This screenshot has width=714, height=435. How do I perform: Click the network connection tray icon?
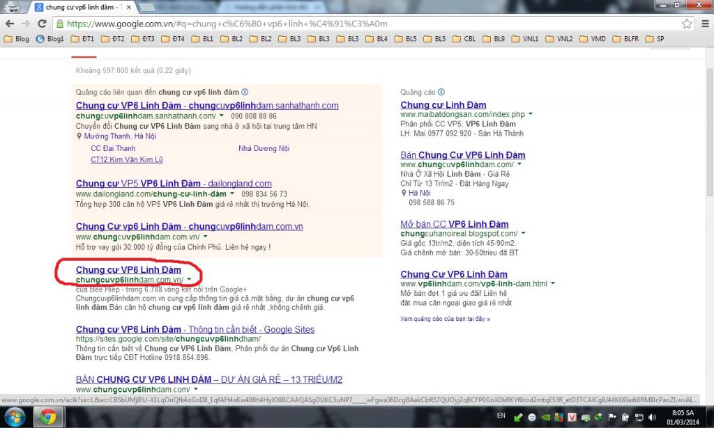coord(639,417)
